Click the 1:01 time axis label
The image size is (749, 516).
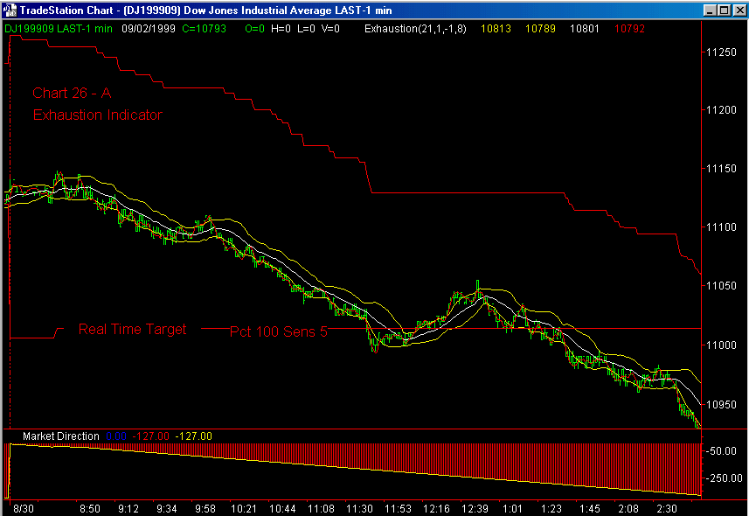point(512,509)
